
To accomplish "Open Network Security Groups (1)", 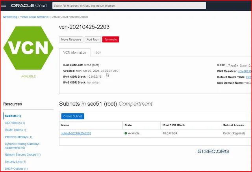I will tap(23, 155).
